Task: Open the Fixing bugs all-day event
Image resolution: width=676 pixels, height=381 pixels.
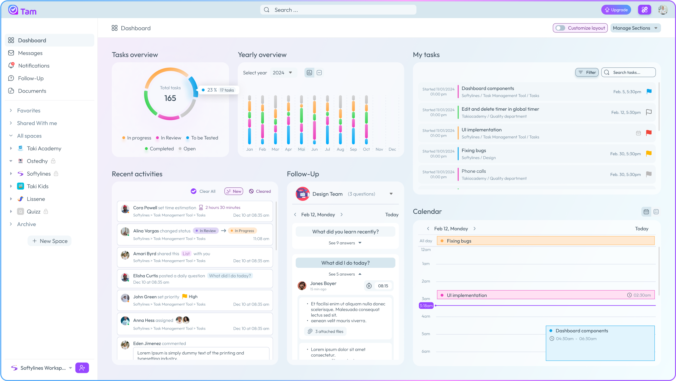Action: pyautogui.click(x=546, y=241)
